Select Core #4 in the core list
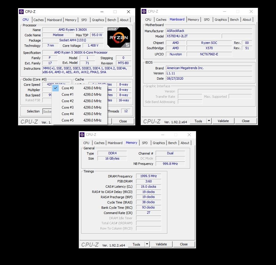Screen dimensions: 276x265 coord(79,114)
